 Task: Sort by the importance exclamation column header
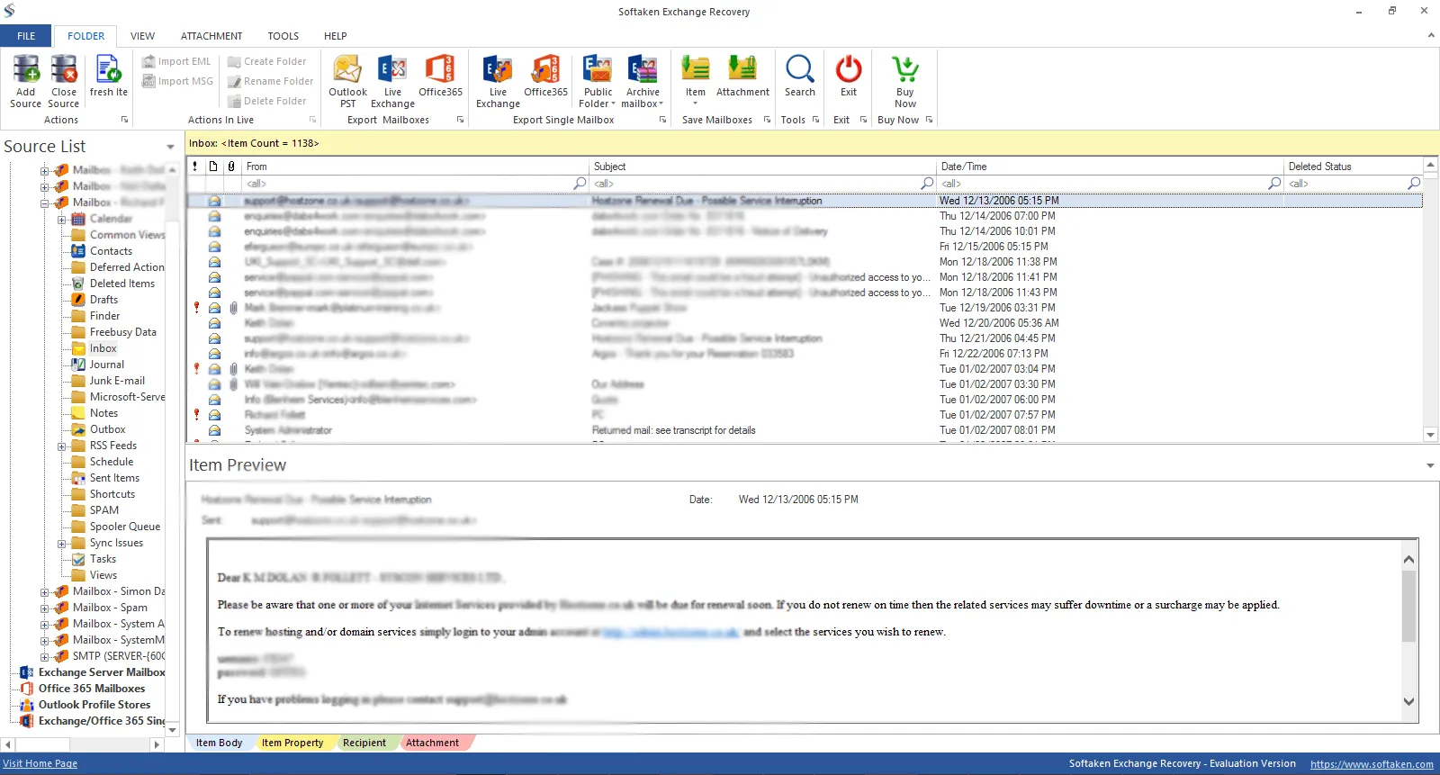click(x=195, y=167)
